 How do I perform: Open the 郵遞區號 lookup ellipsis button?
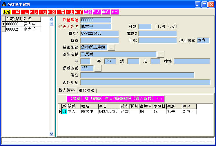tap(98, 68)
